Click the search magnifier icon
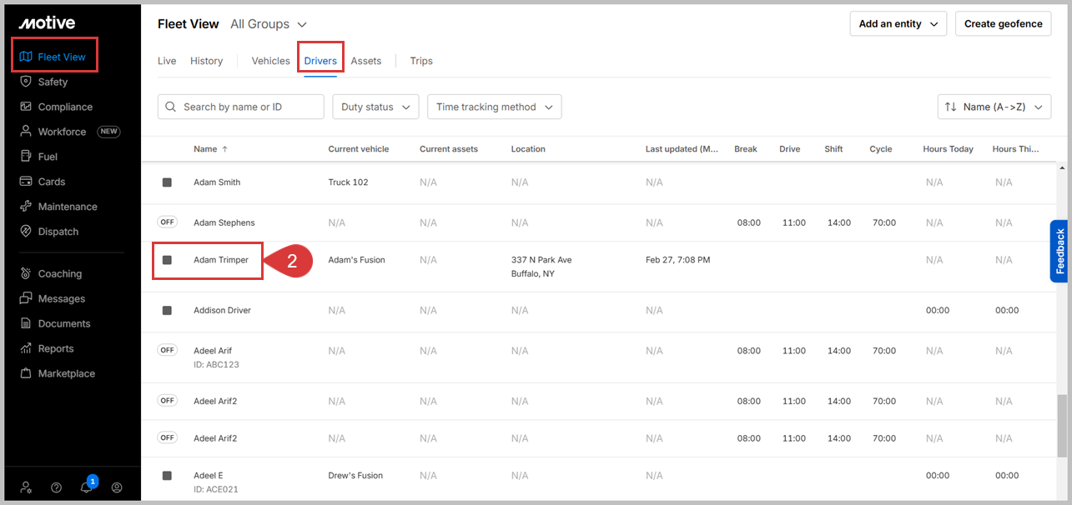Viewport: 1072px width, 505px height. coord(171,107)
